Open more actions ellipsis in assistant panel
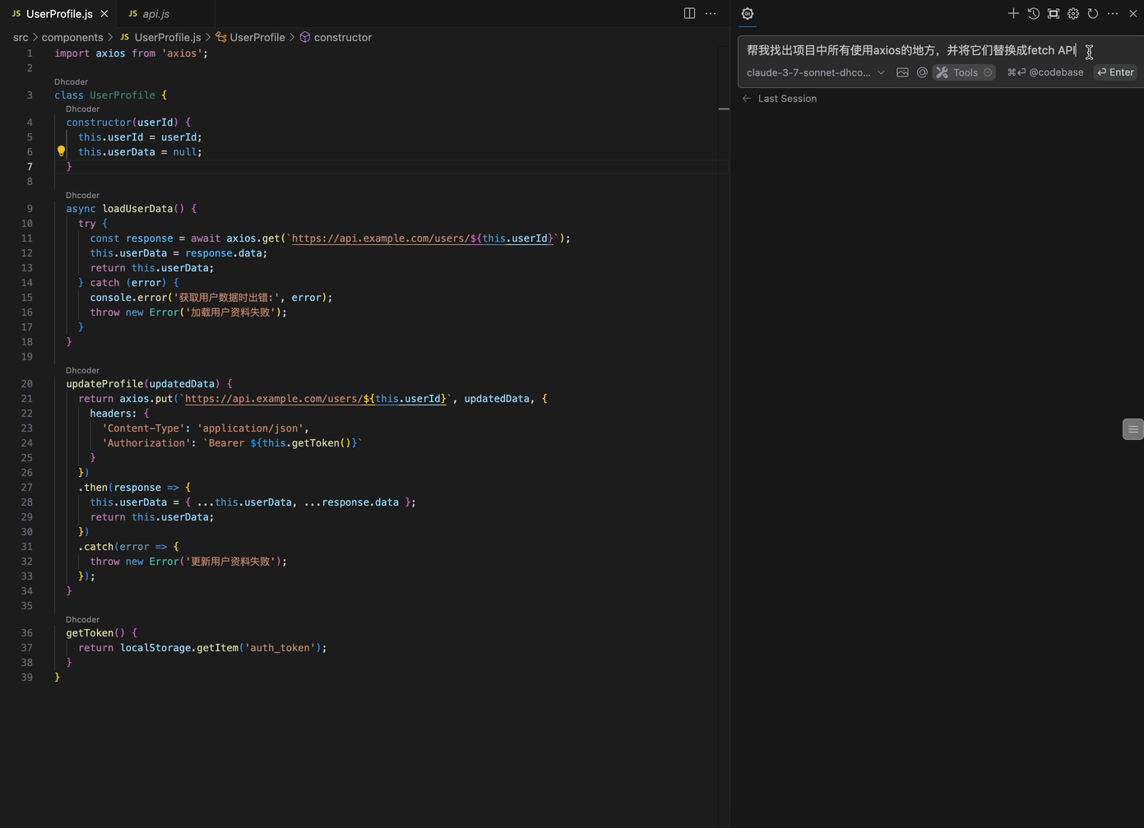 tap(1113, 13)
